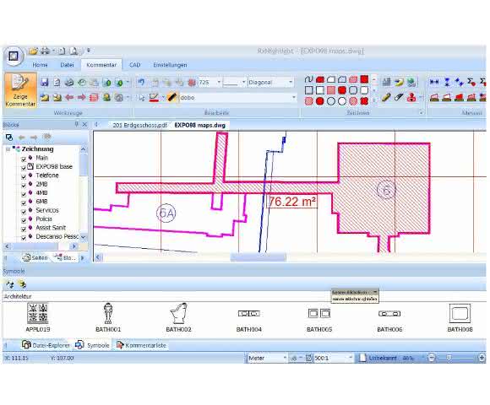The height and width of the screenshot is (405, 490).
Task: Open the Meter units dropdown
Action: click(x=285, y=358)
